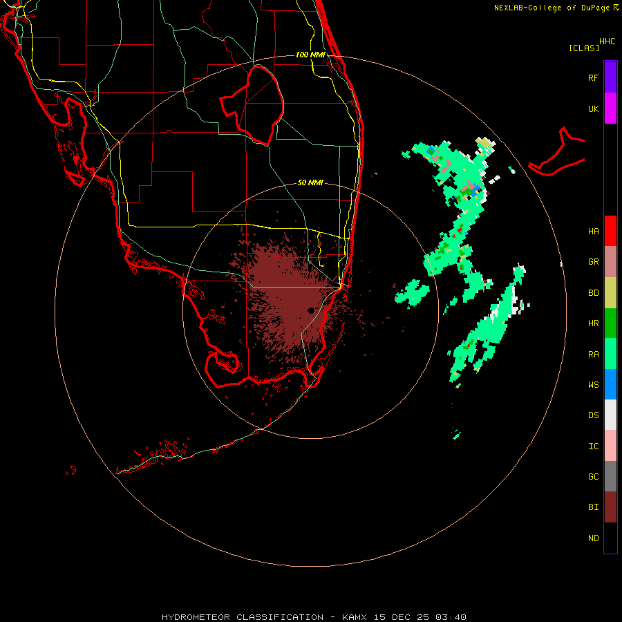
Task: Click the GC legend label
Action: pos(593,476)
